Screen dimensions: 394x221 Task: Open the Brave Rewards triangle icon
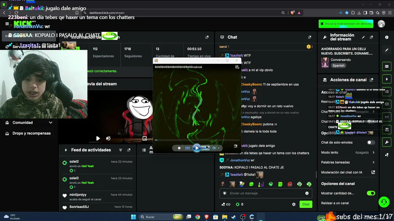[299, 13]
